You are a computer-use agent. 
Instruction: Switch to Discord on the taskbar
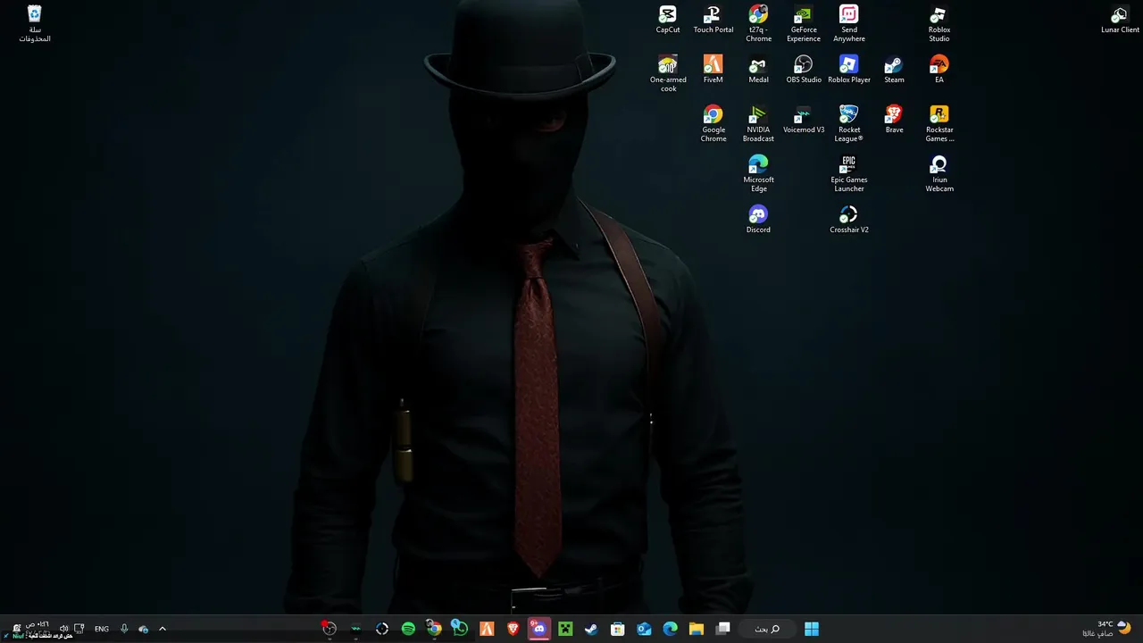[538, 629]
